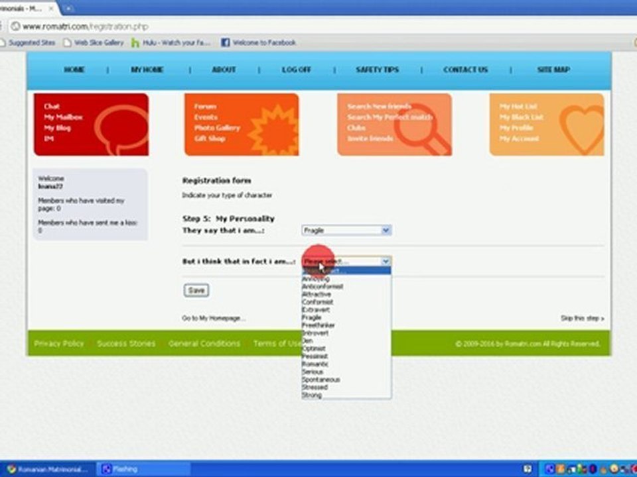This screenshot has height=477, width=637.
Task: Click Search New friends link
Action: (x=379, y=106)
